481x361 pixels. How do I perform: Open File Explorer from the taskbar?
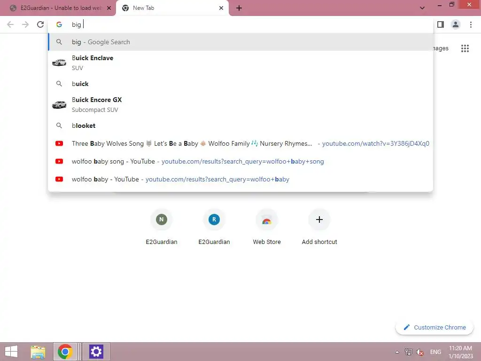point(38,352)
